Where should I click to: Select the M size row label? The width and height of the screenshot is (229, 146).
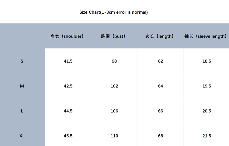tap(22, 86)
